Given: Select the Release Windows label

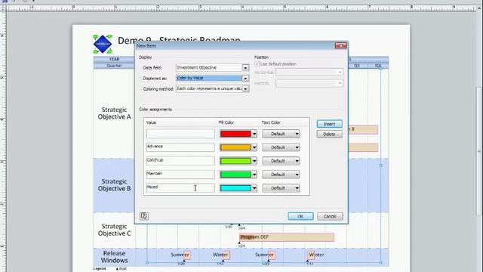Looking at the screenshot, I should 114,257.
